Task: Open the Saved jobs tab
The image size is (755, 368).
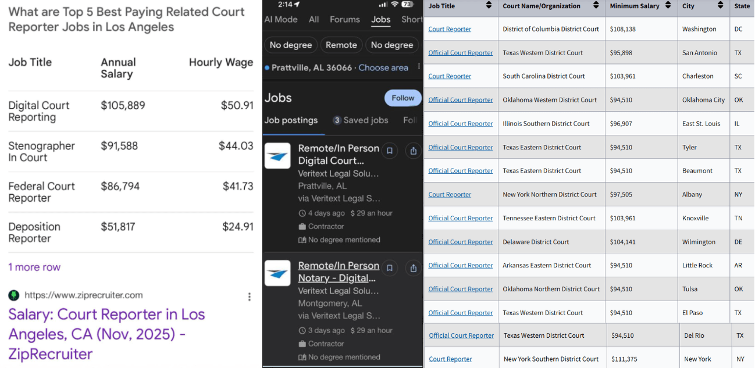Action: coord(360,120)
